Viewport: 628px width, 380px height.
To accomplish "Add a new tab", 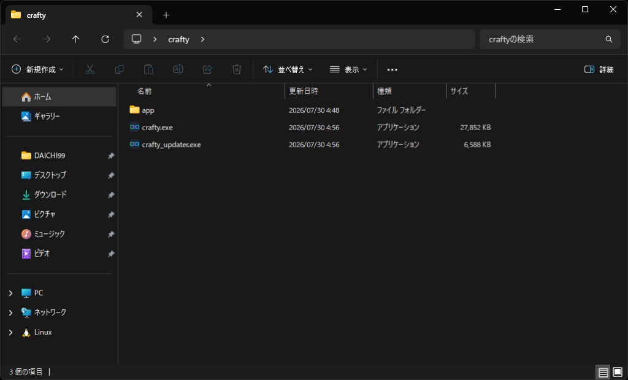I will pyautogui.click(x=166, y=15).
